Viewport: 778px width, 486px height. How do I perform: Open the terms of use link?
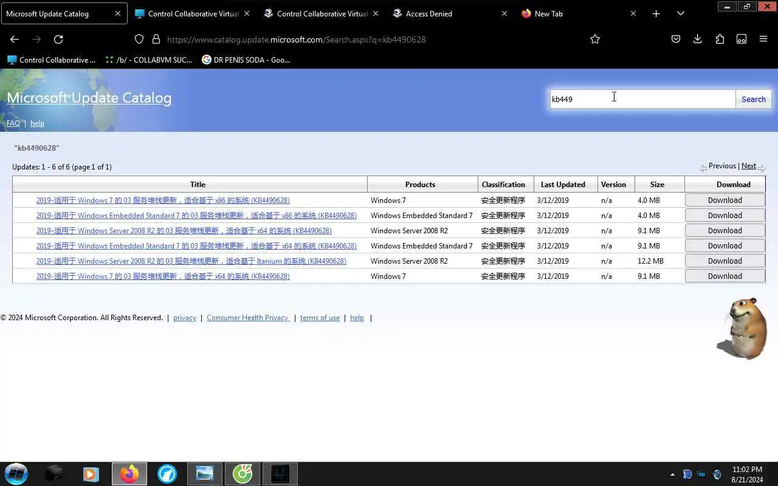pyautogui.click(x=320, y=318)
